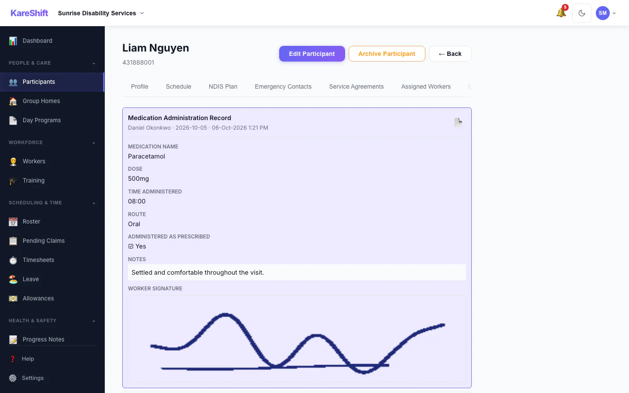Screen dimensions: 629x393
Task: Click the Workers person icon
Action: [13, 161]
